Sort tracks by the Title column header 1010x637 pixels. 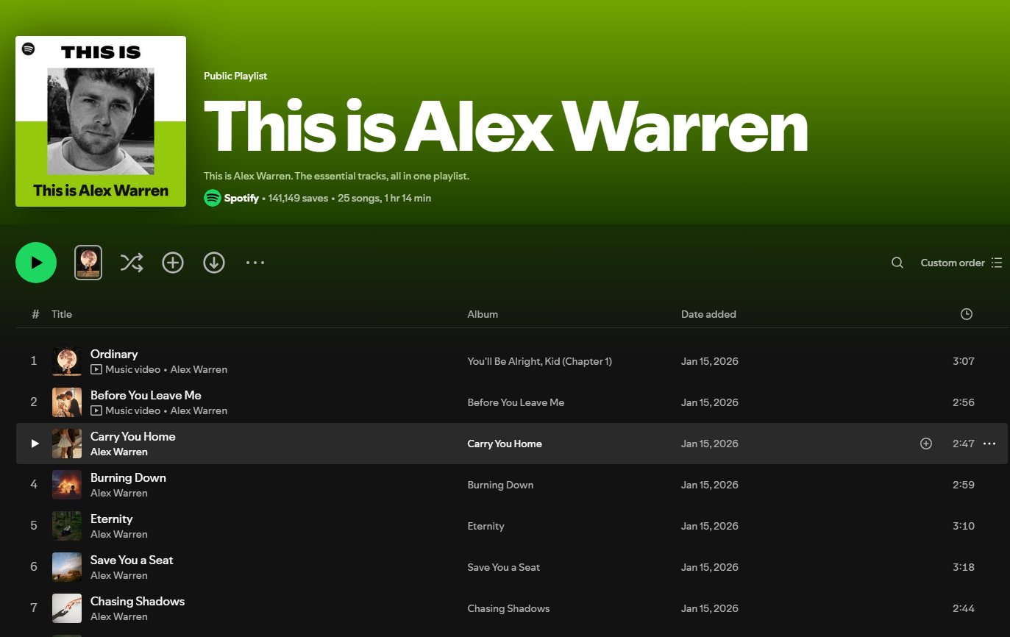click(62, 314)
